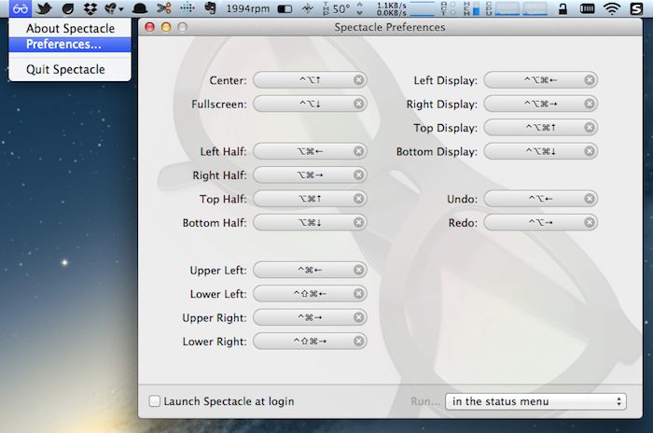Clear the Upper Right shortcut

coord(358,317)
